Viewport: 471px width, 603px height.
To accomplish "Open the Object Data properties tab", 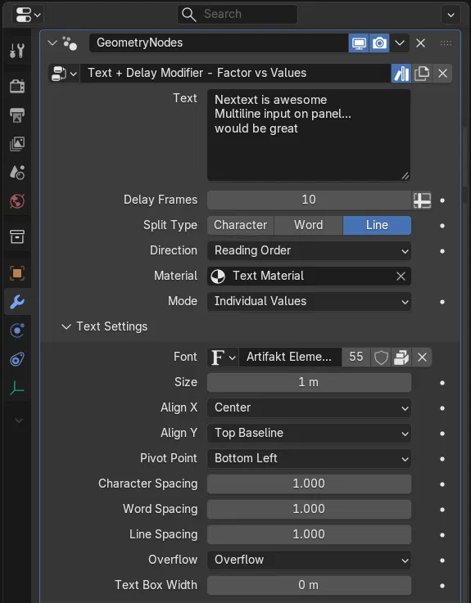I will pyautogui.click(x=17, y=388).
